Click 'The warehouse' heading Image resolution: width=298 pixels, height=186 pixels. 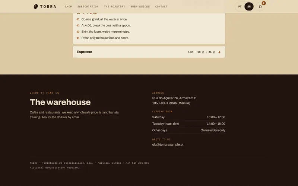60,102
